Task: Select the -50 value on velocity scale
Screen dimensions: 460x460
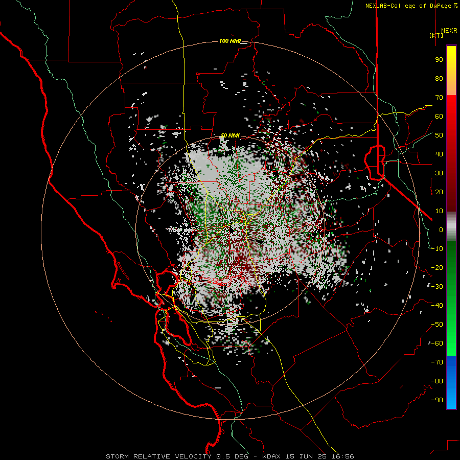Action: pos(437,325)
